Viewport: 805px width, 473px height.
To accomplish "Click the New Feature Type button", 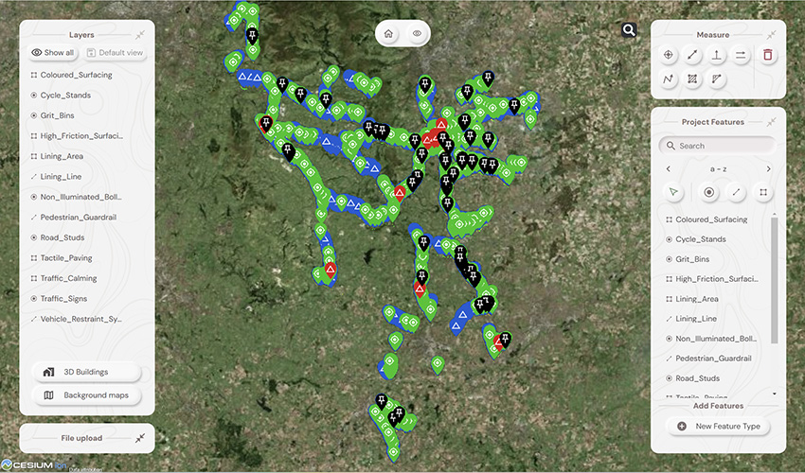I will (x=719, y=426).
